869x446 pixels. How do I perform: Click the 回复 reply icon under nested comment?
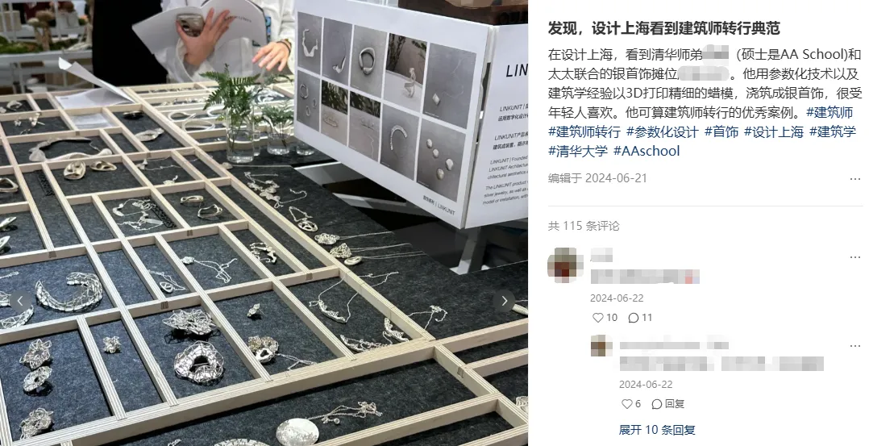click(667, 404)
